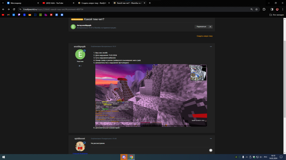Click spidiboost's cat avatar
Screen dimensions: 286x160
(80, 146)
